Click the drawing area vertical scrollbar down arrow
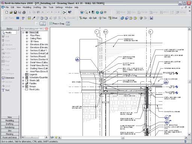 pos(189,134)
